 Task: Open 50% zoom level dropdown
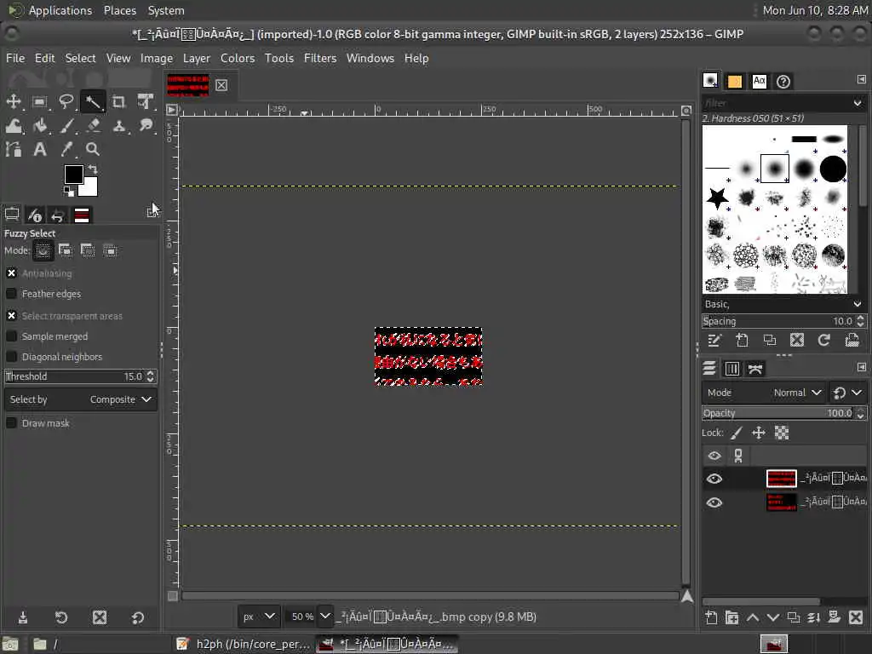click(325, 617)
